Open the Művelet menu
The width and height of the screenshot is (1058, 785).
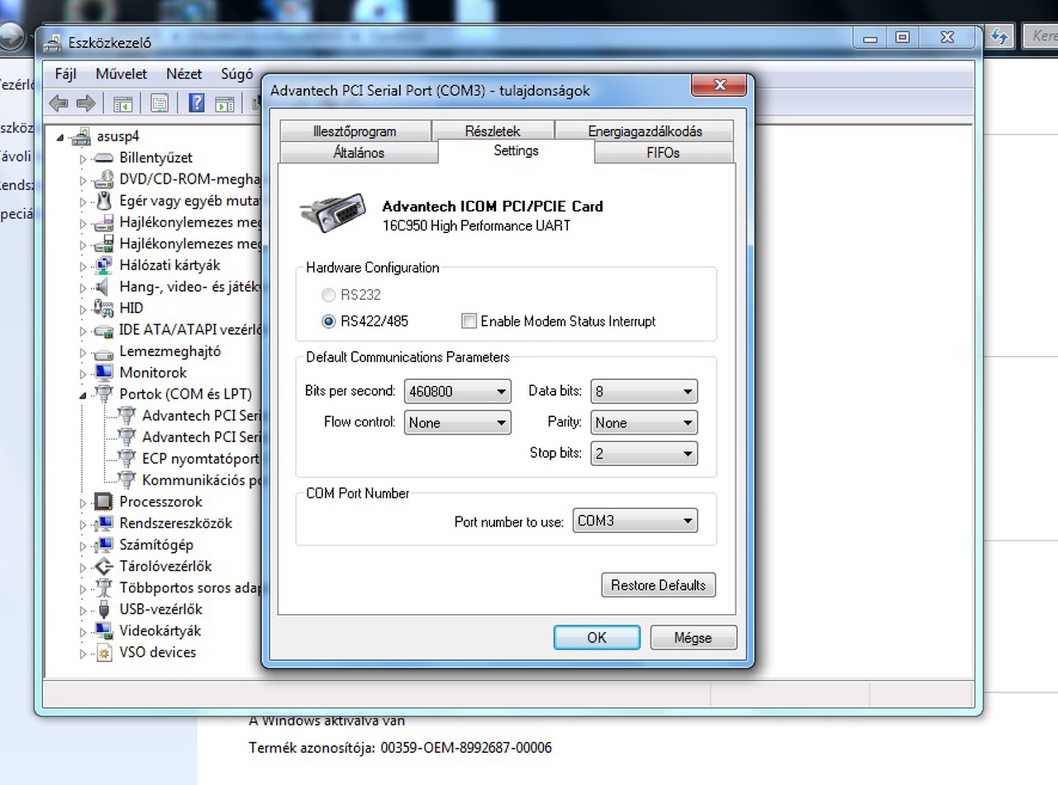(x=122, y=74)
